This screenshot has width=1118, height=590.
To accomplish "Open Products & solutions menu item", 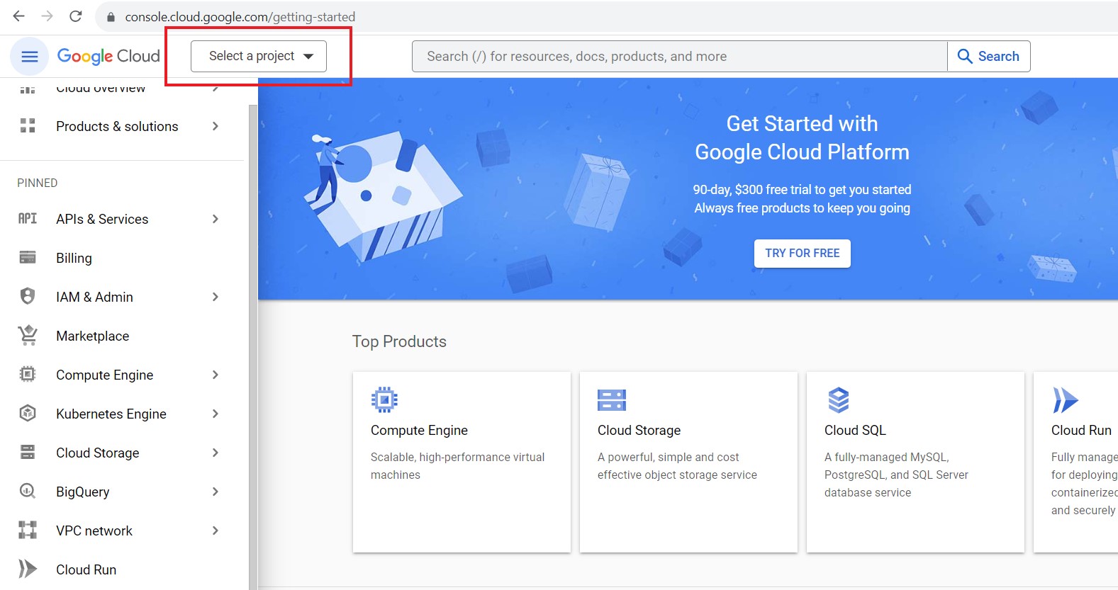I will coord(117,126).
